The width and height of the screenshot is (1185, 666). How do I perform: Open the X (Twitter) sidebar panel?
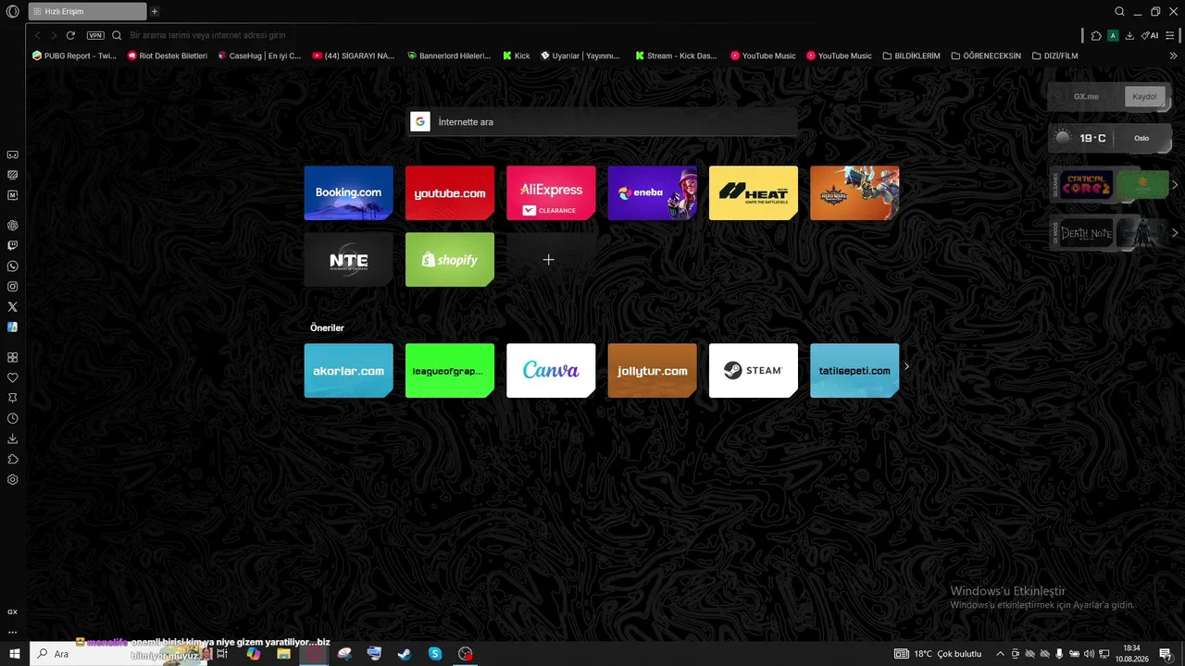[x=13, y=306]
